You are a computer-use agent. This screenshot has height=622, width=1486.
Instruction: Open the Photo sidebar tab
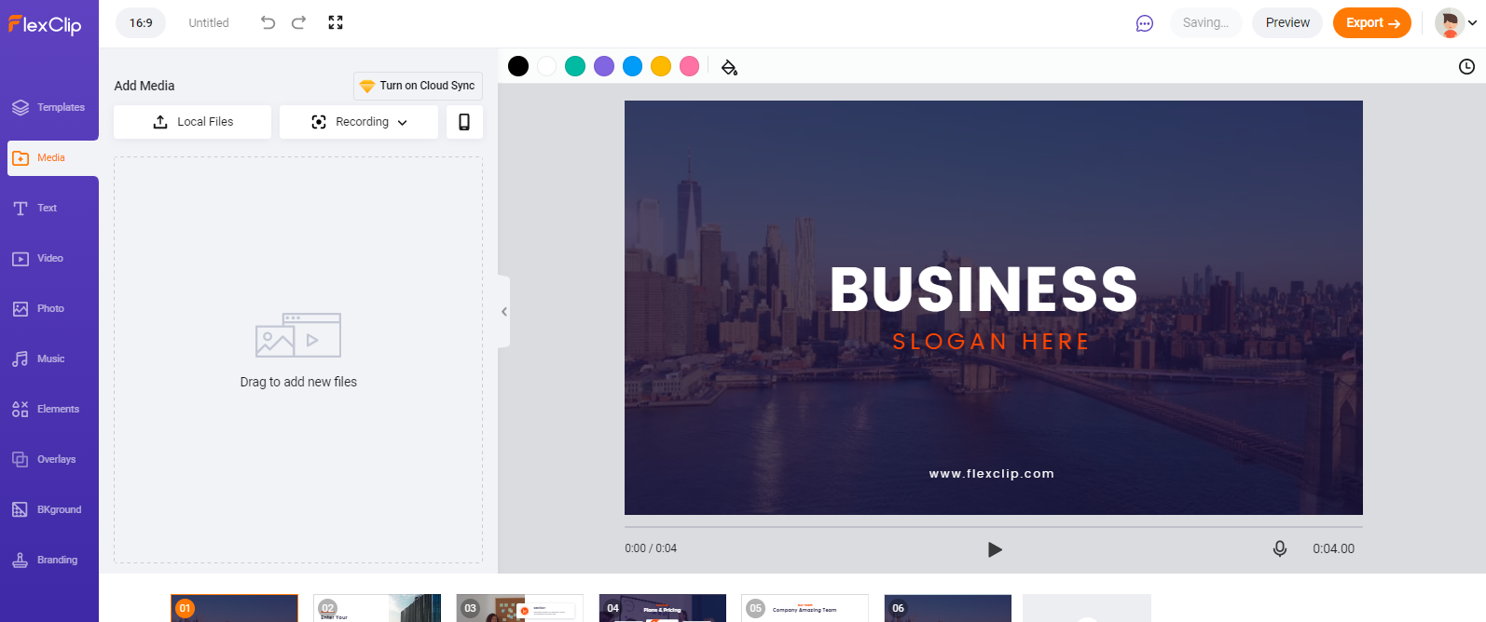tap(48, 308)
